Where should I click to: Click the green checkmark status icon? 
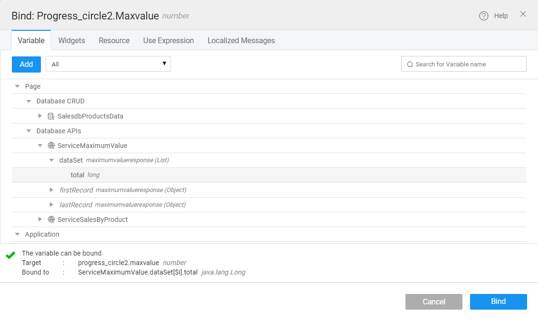pyautogui.click(x=10, y=256)
